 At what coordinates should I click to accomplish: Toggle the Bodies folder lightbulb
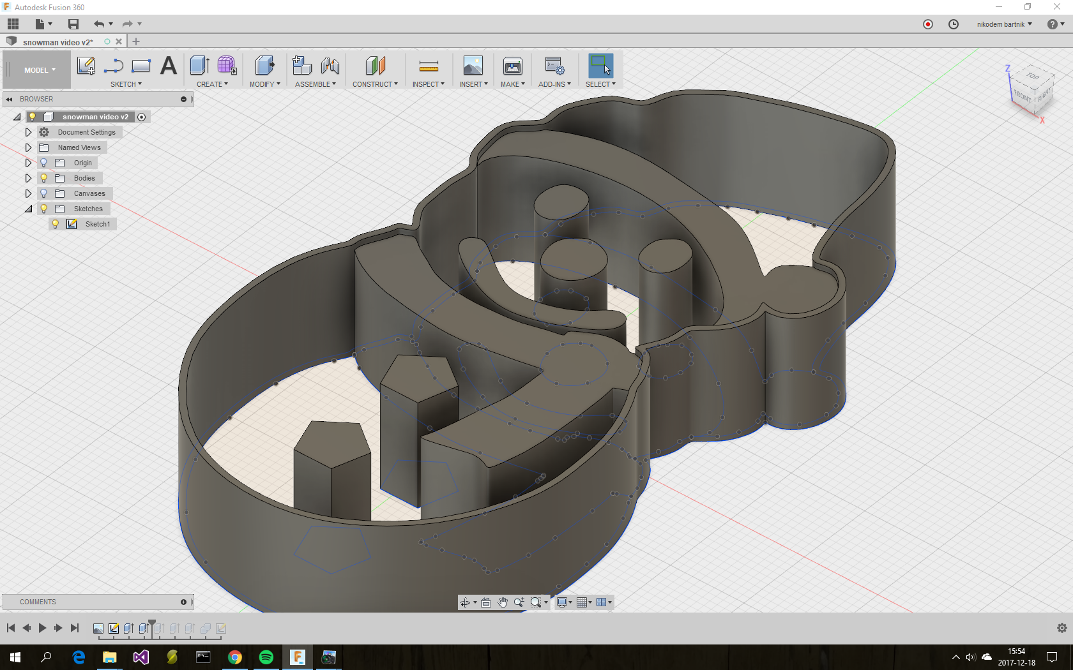43,178
